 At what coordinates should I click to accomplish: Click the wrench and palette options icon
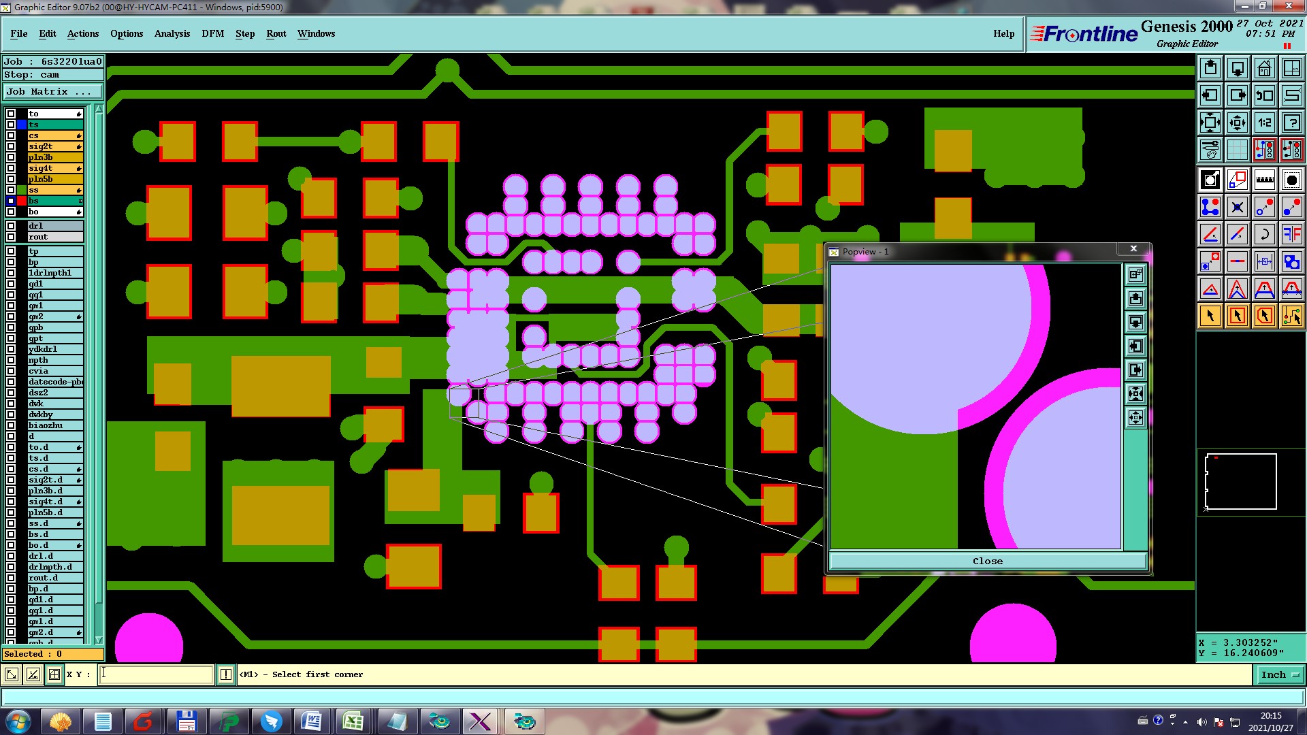tap(1210, 150)
